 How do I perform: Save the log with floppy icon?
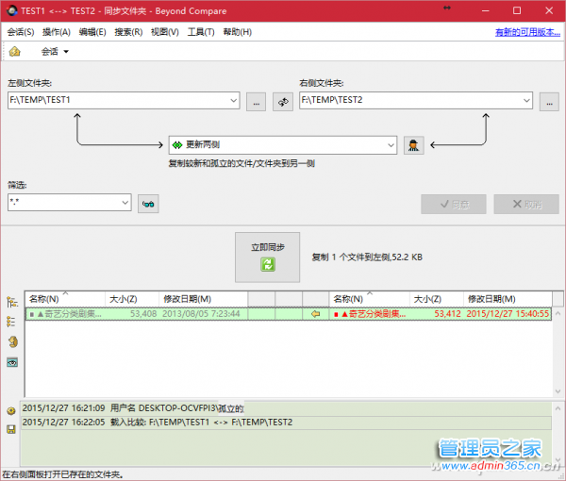point(11,429)
